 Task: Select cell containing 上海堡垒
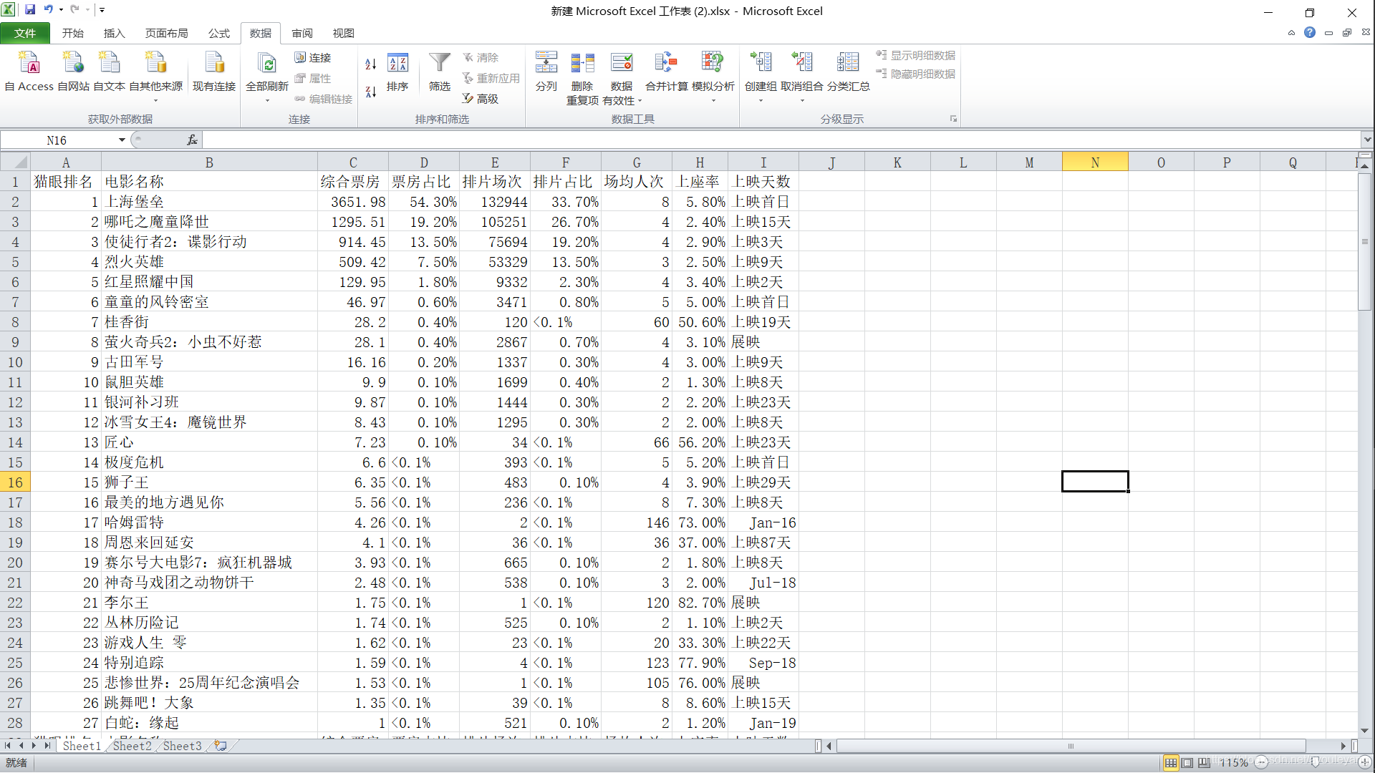point(209,202)
